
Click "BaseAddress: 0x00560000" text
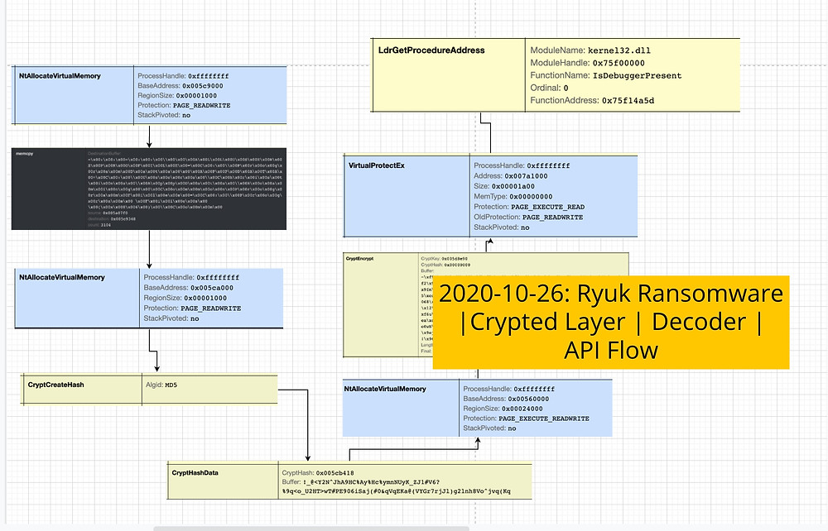click(x=506, y=399)
